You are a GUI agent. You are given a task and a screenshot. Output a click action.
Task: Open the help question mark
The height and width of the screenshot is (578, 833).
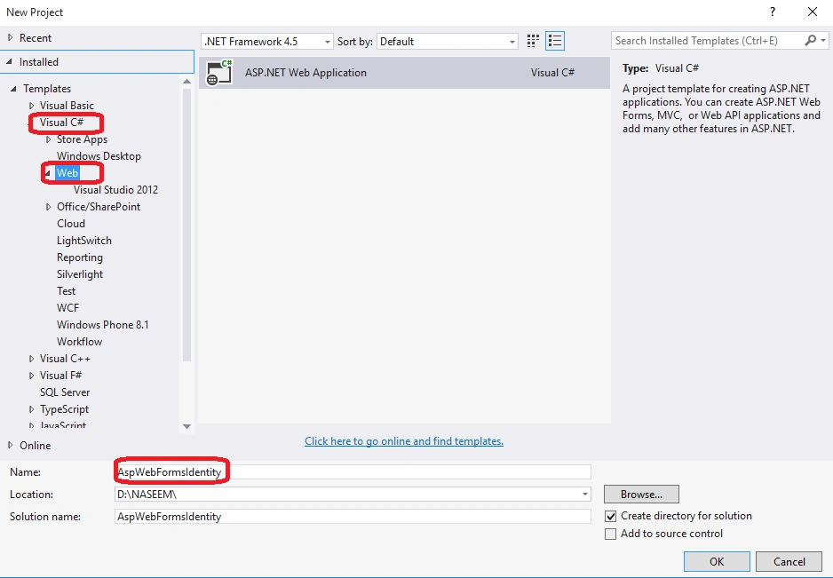772,12
